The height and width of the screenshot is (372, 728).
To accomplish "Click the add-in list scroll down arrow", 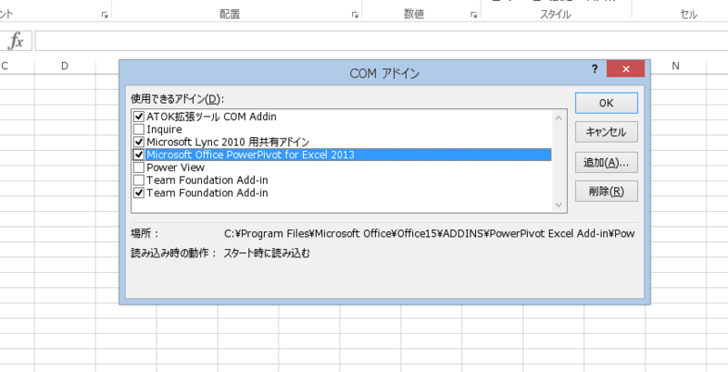I will click(559, 205).
